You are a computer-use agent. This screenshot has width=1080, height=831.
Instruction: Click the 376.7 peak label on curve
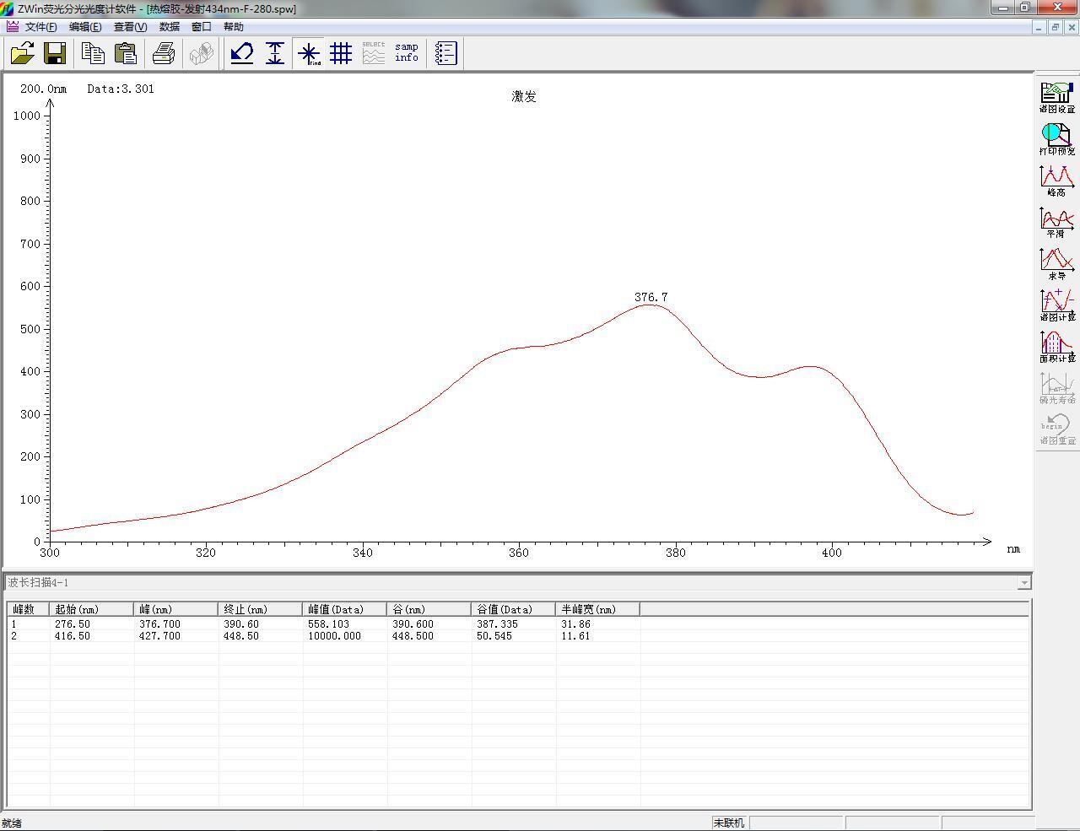tap(651, 297)
